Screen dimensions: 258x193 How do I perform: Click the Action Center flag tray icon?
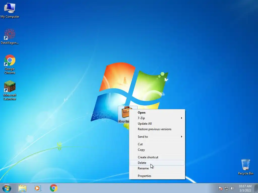coord(220,188)
